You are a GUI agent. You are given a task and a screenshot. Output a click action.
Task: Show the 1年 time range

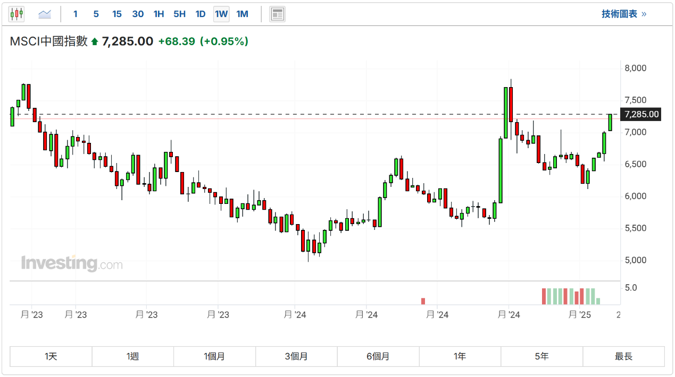pos(460,356)
